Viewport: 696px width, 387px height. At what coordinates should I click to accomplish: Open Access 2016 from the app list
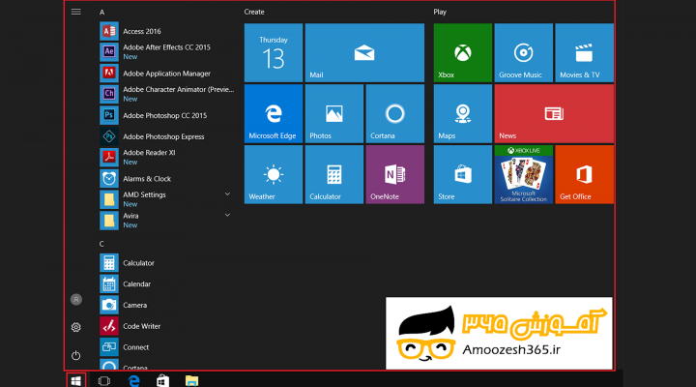coord(166,31)
